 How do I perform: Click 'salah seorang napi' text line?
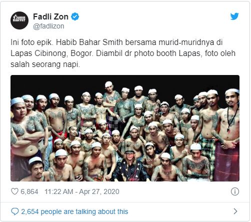point(45,64)
